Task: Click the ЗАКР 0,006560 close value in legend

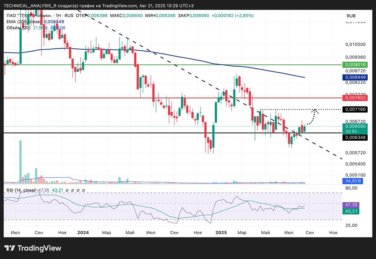Action: coord(194,15)
